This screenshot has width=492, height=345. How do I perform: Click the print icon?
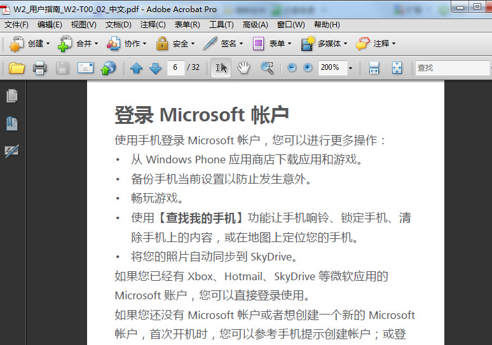coord(39,68)
